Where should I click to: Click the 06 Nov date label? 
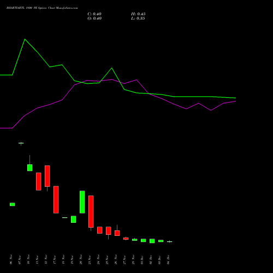point(11,259)
